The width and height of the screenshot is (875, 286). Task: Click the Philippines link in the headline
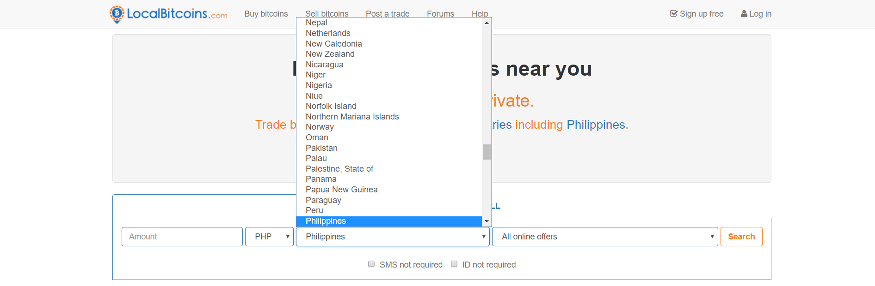pyautogui.click(x=596, y=125)
